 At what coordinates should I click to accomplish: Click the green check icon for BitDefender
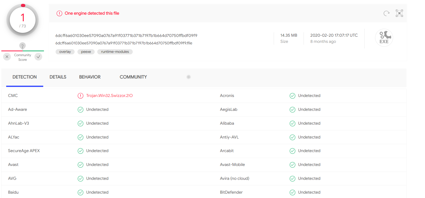tap(293, 192)
